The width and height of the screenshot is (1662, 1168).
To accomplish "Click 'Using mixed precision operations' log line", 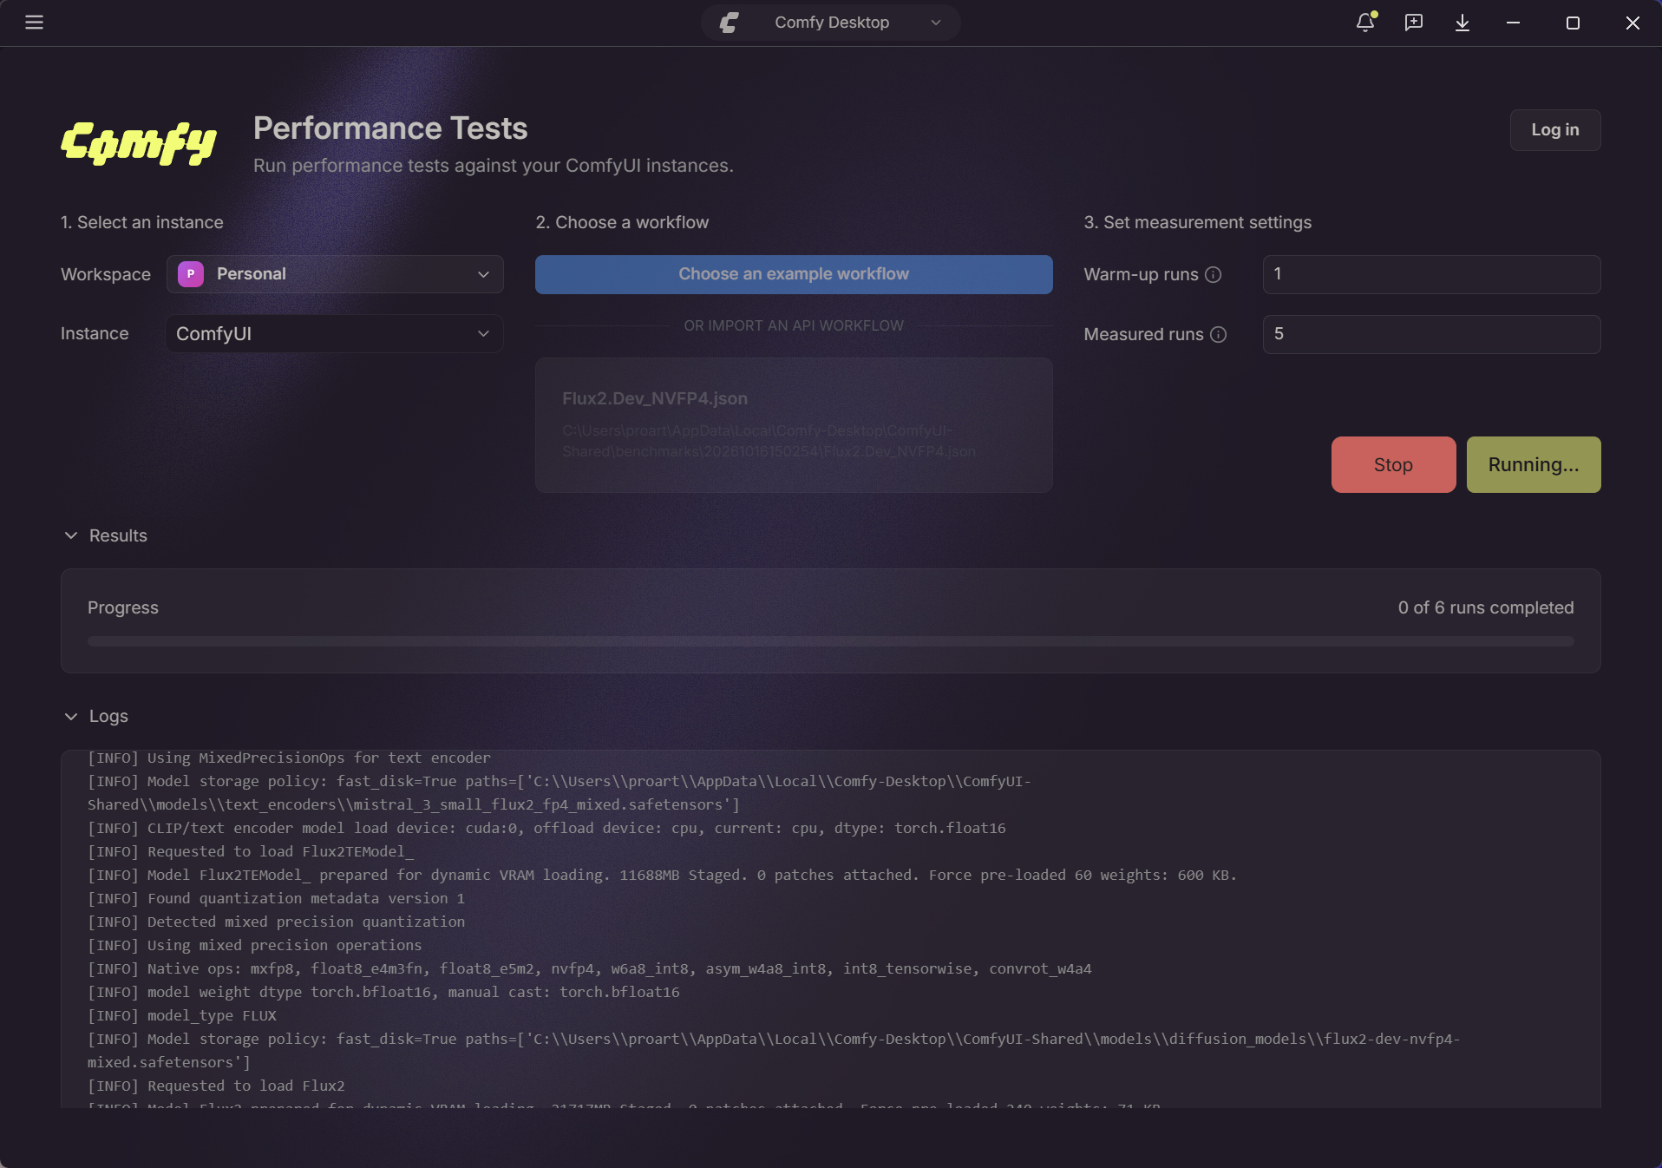I will pyautogui.click(x=254, y=945).
